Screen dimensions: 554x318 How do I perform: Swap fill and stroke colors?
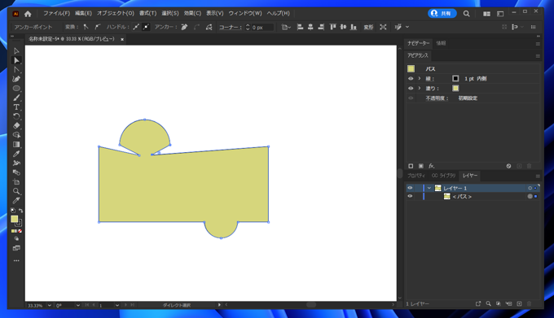[x=21, y=211]
